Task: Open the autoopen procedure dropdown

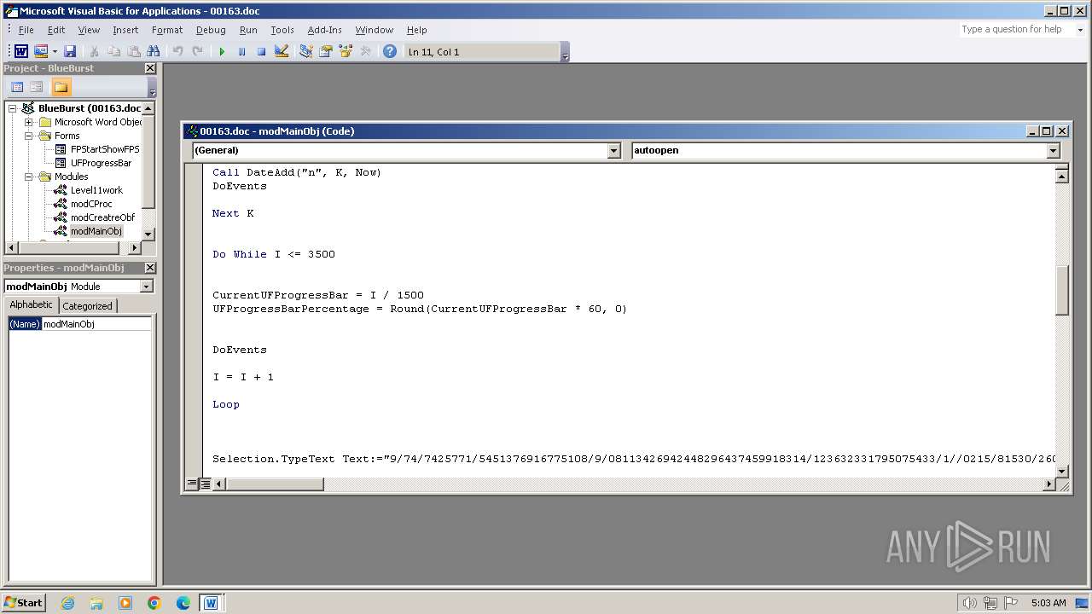Action: tap(1053, 150)
